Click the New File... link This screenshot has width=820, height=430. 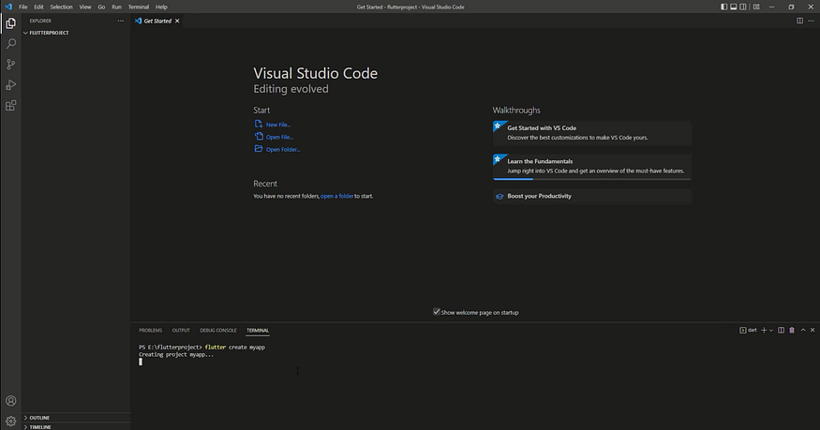[278, 125]
